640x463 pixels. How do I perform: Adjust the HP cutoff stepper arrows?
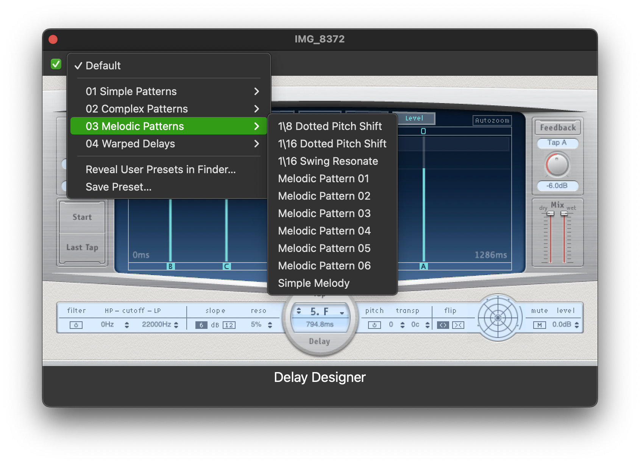tap(127, 325)
